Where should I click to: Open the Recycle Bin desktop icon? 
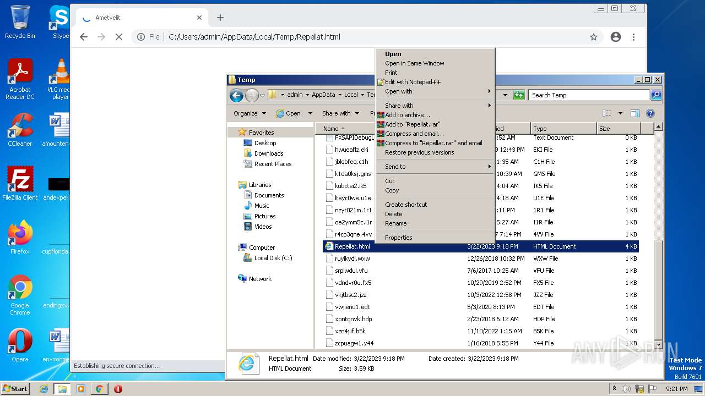pos(20,22)
